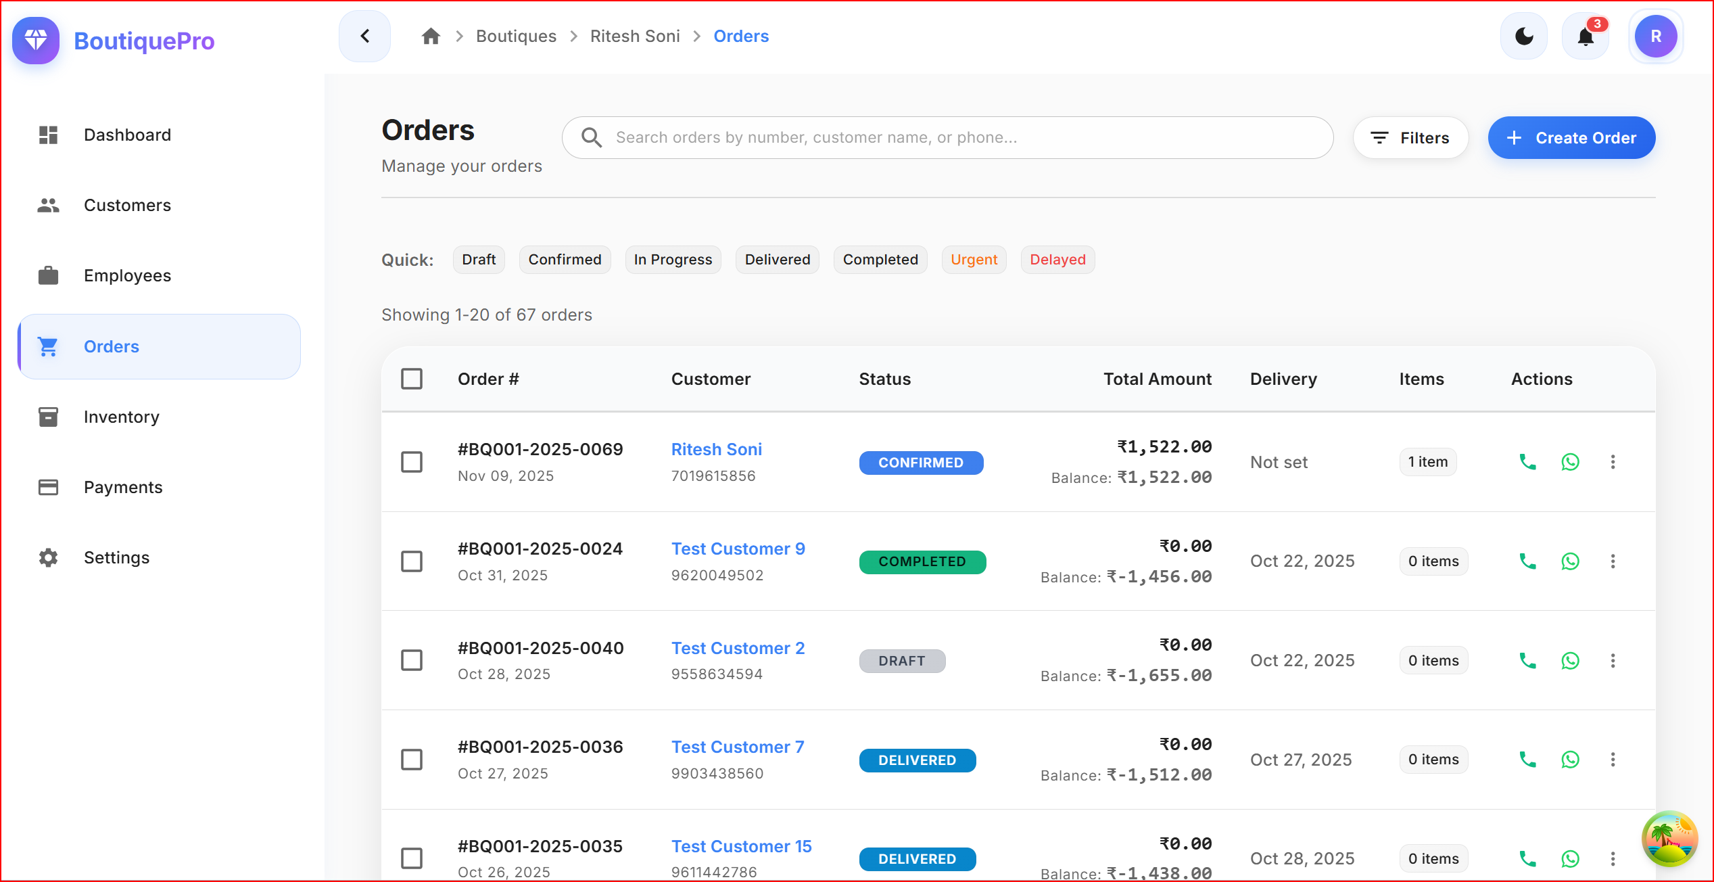
Task: Select the Urgent quick filter
Action: [974, 259]
